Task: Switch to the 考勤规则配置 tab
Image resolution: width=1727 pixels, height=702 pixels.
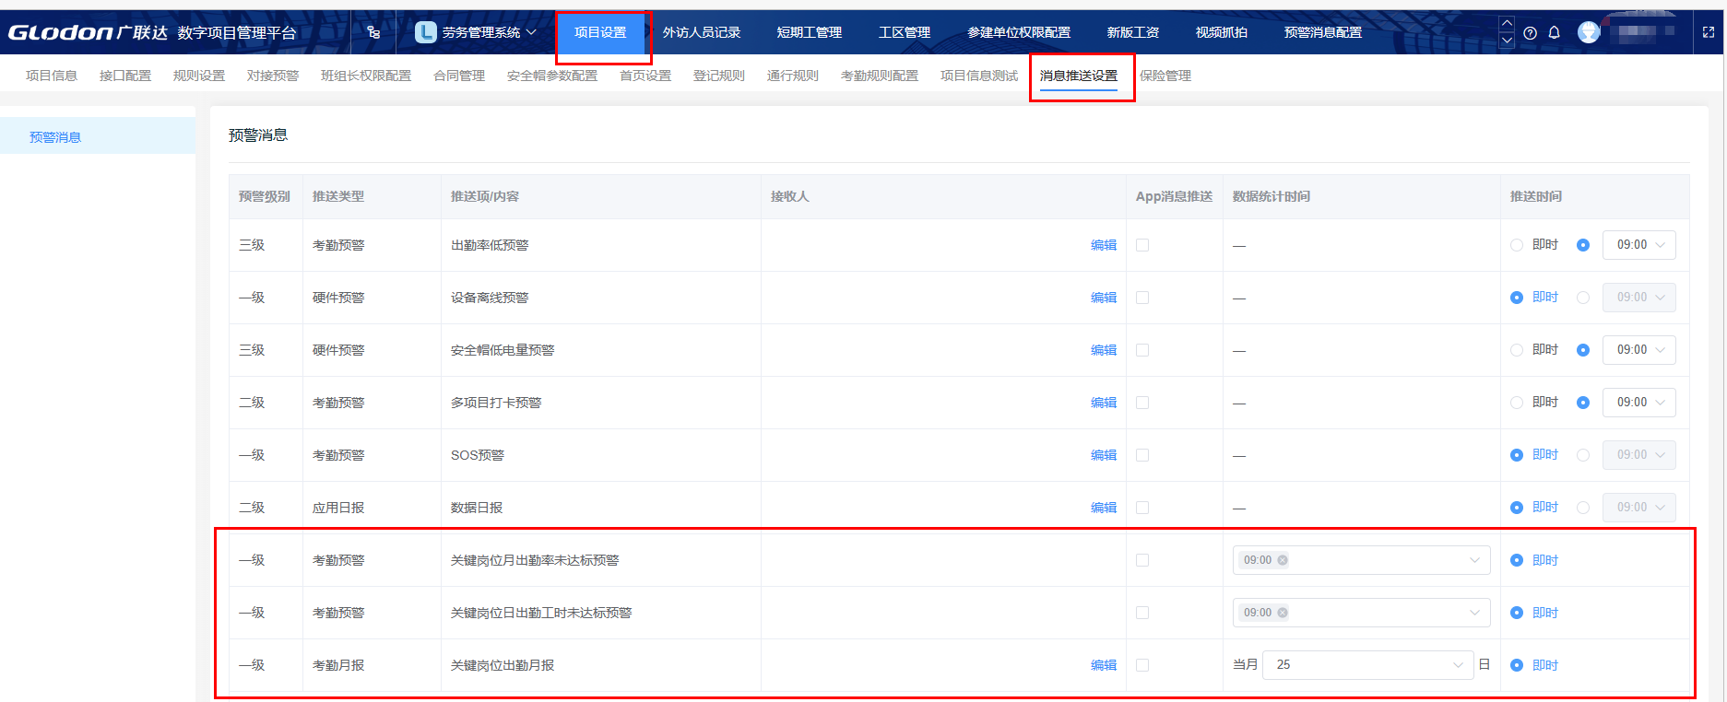Action: coord(880,76)
